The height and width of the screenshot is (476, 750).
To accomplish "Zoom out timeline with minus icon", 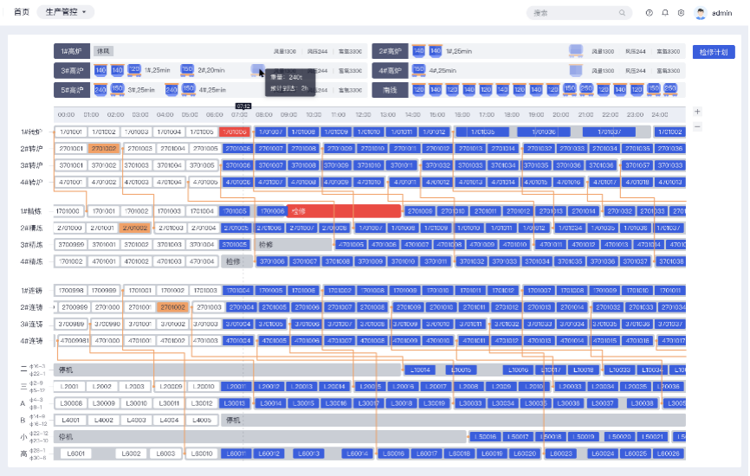I will coord(697,126).
